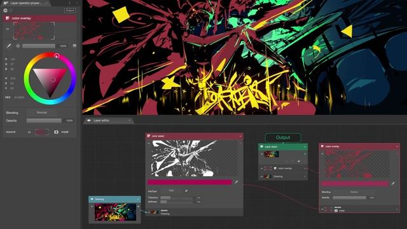The width and height of the screenshot is (407, 229).
Task: Toggle eye on color overlay node preview
Action: click(x=322, y=154)
